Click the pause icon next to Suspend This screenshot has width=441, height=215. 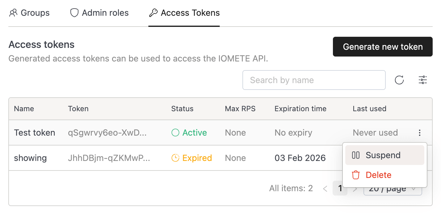[x=356, y=155]
